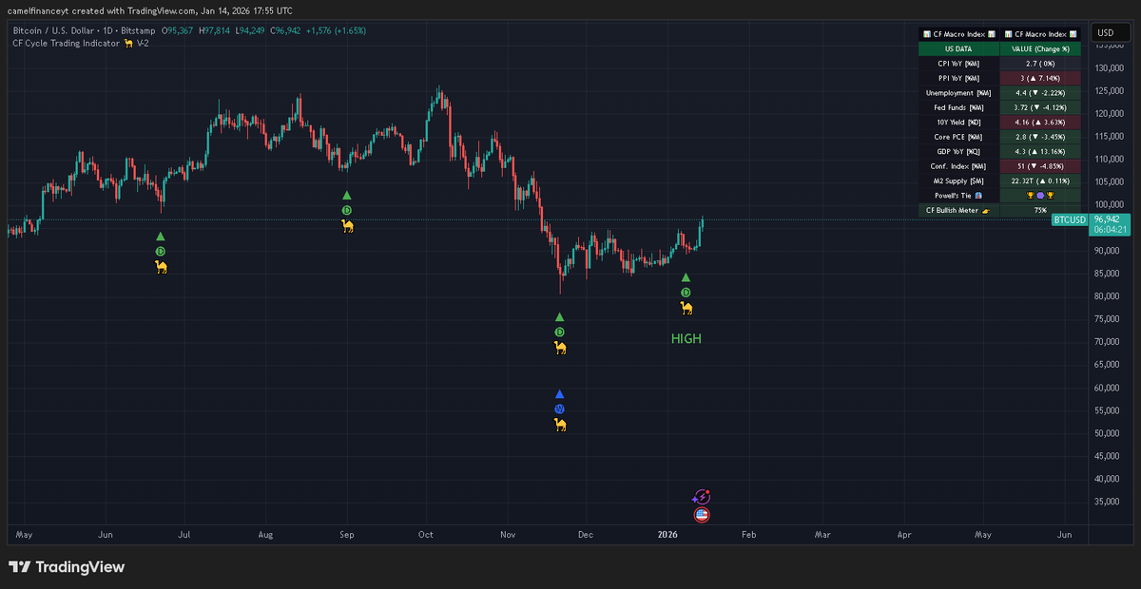This screenshot has width=1141, height=589.
Task: Click the green D badge at early September
Action: 347,210
